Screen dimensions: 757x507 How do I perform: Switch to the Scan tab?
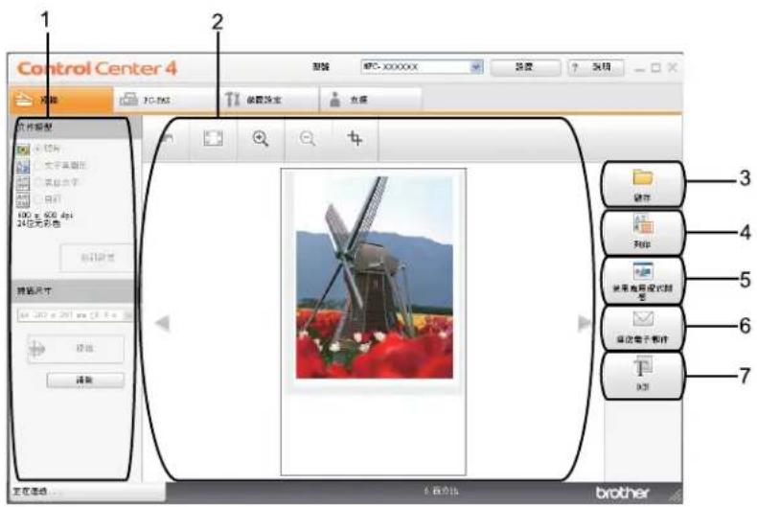60,100
